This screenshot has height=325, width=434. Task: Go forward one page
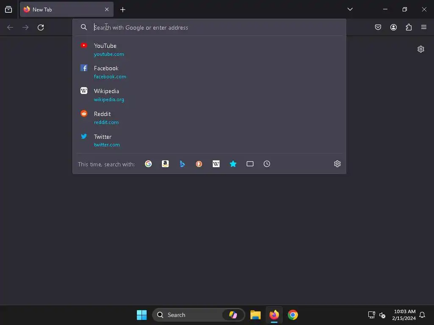(x=25, y=28)
